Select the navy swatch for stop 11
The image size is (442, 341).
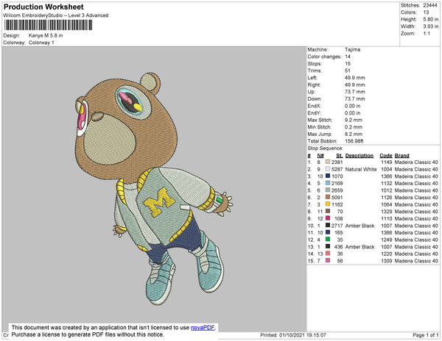click(x=328, y=232)
